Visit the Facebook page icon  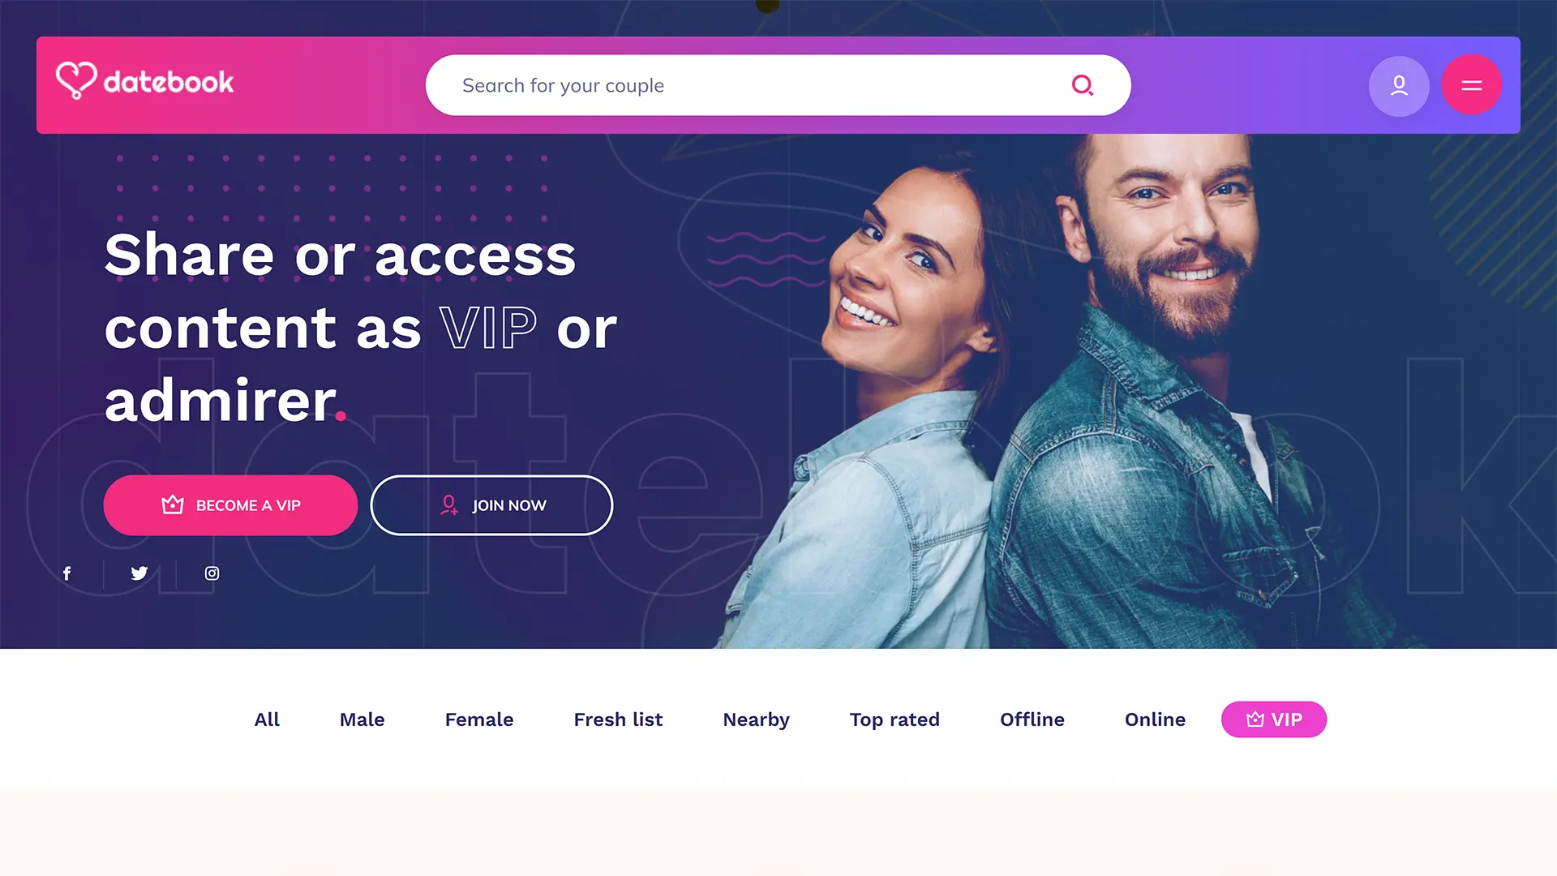coord(67,573)
